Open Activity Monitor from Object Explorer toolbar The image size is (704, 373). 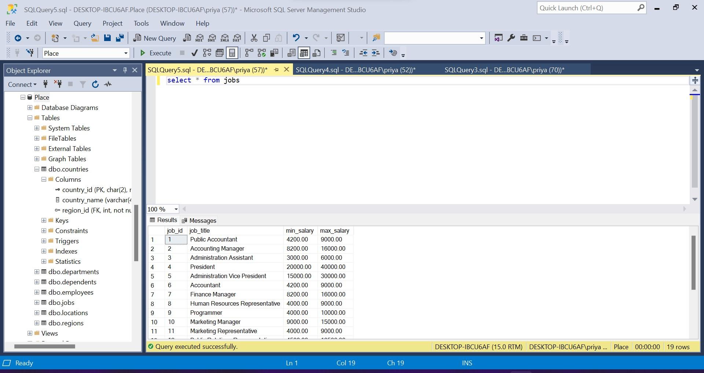(108, 84)
